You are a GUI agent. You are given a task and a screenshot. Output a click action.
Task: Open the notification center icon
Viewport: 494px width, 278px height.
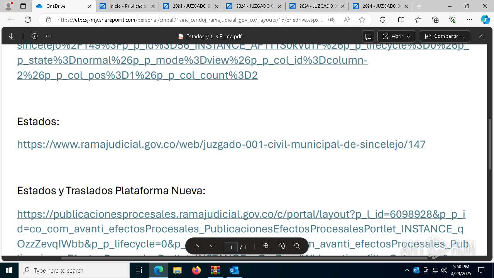(481, 270)
